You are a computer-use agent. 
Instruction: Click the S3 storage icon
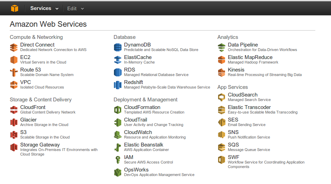click(14, 135)
